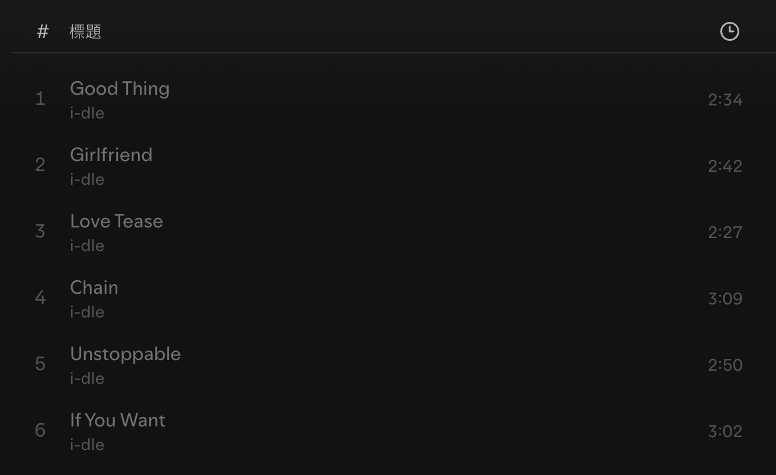
Task: Select the 2:42 duration of Girlfriend
Action: (x=725, y=166)
